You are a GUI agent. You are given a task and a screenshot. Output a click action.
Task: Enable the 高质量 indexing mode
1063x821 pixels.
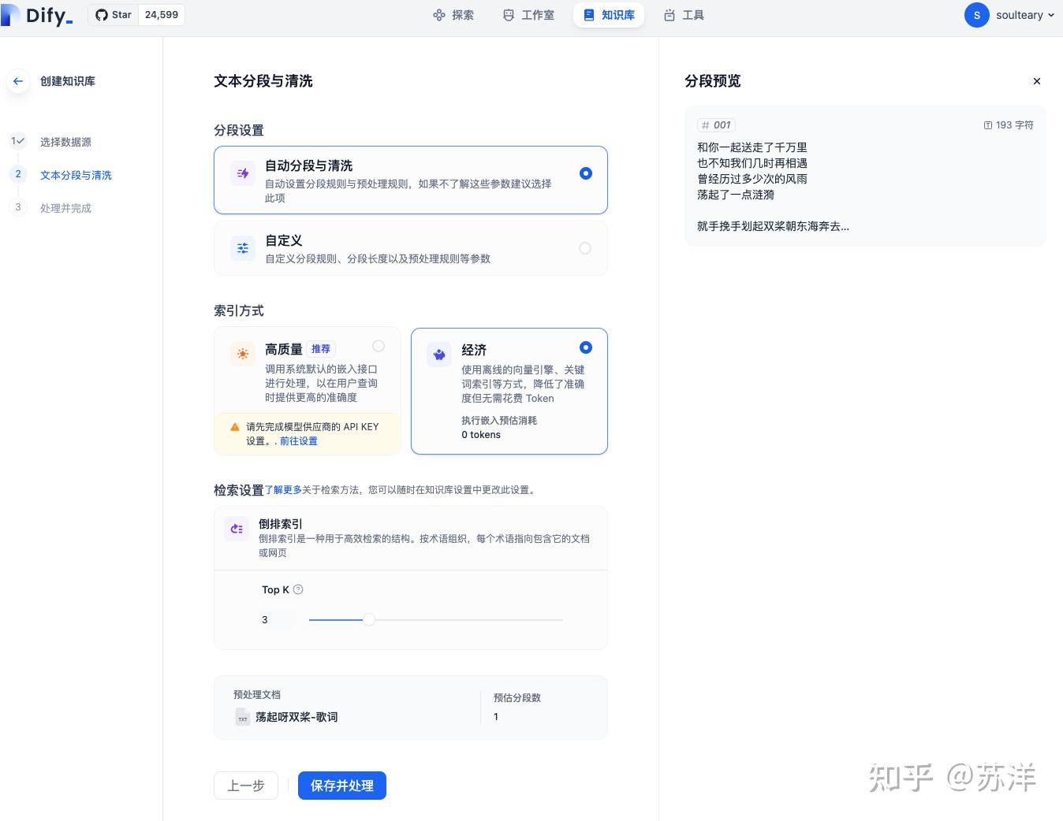tap(379, 346)
